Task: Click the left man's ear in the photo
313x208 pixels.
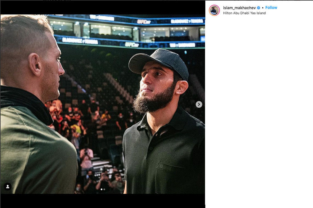Action: (36, 64)
